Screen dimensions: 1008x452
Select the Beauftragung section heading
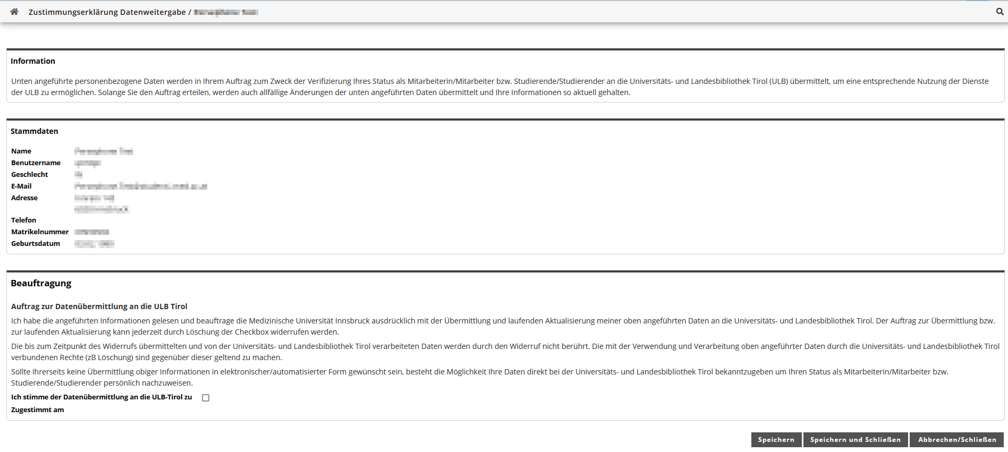point(41,283)
